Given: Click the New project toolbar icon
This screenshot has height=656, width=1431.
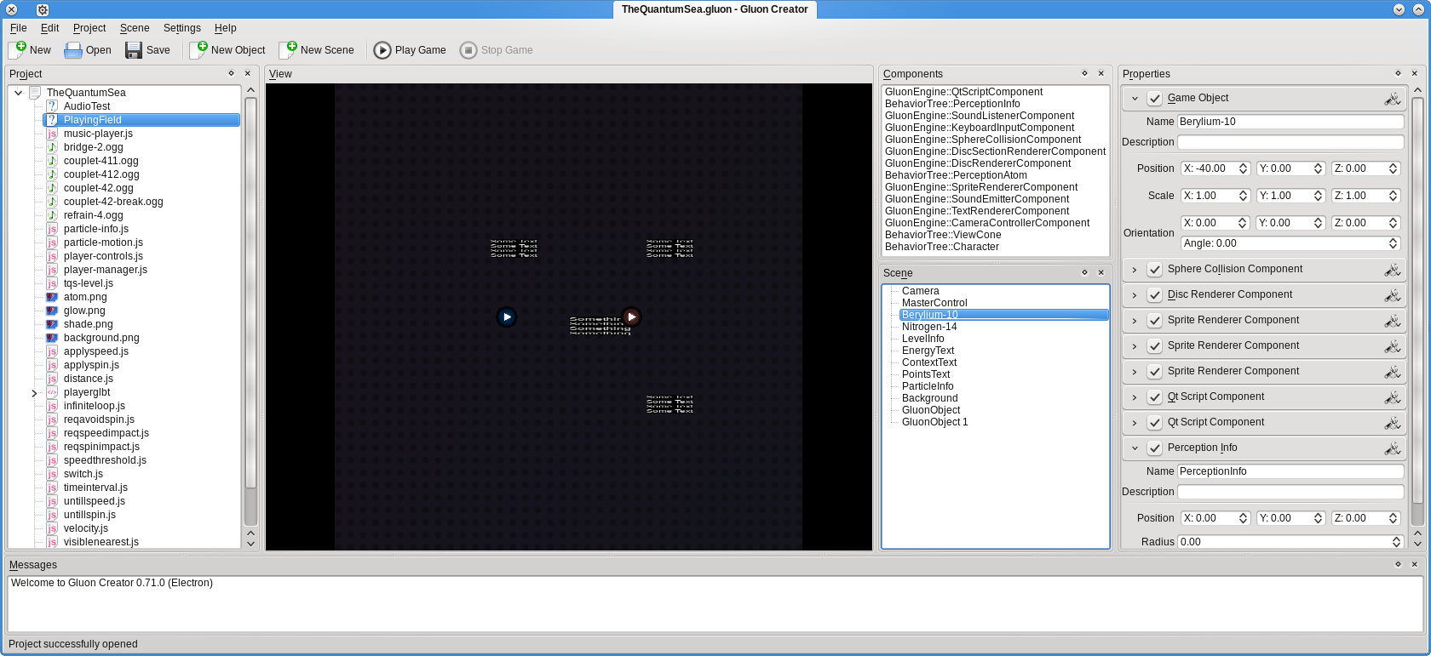Looking at the screenshot, I should [18, 50].
